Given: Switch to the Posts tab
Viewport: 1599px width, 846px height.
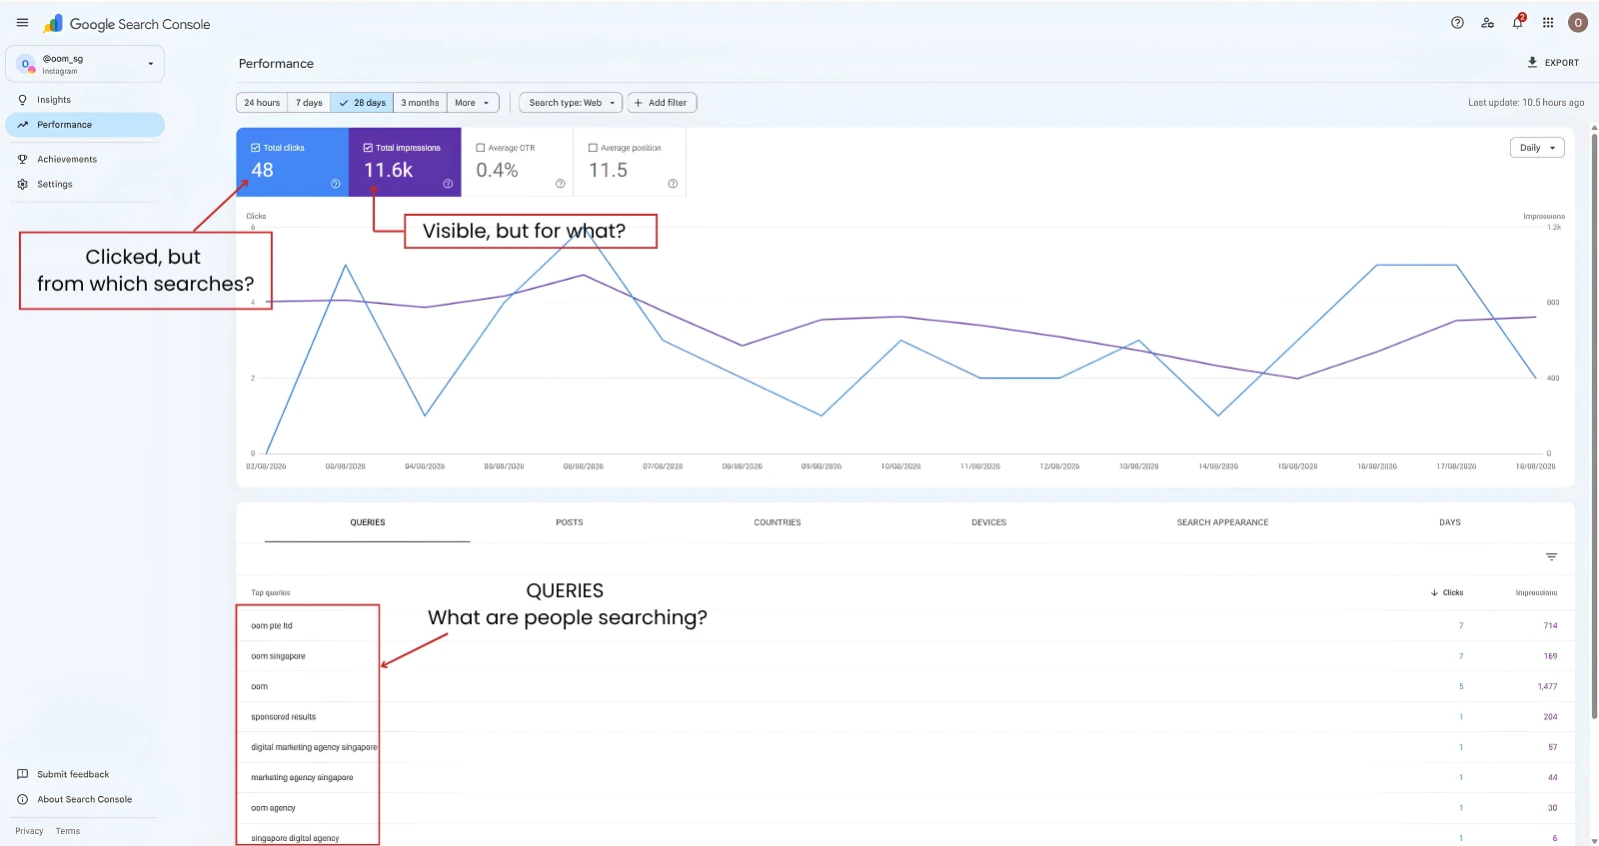Looking at the screenshot, I should [x=570, y=522].
